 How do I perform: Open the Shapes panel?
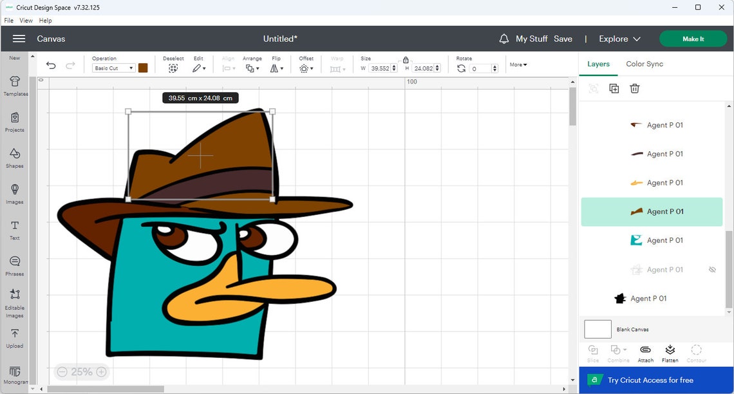[14, 158]
